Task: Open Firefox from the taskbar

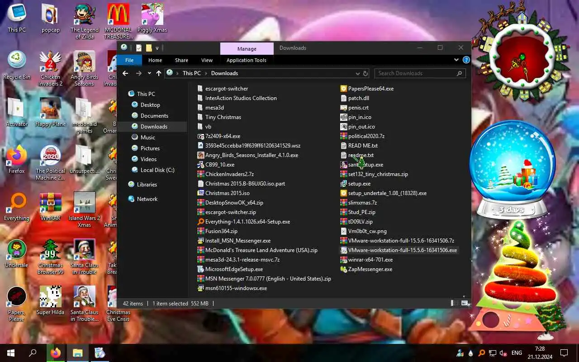Action: (56, 353)
